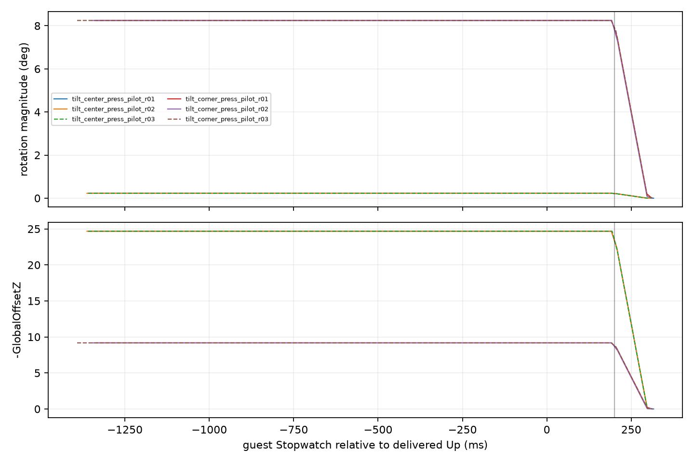694x463 pixels.
Task: Click x-axis tick label 250
Action: point(631,430)
